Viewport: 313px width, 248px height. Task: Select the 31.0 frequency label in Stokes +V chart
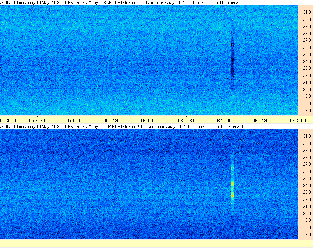tap(307, 136)
